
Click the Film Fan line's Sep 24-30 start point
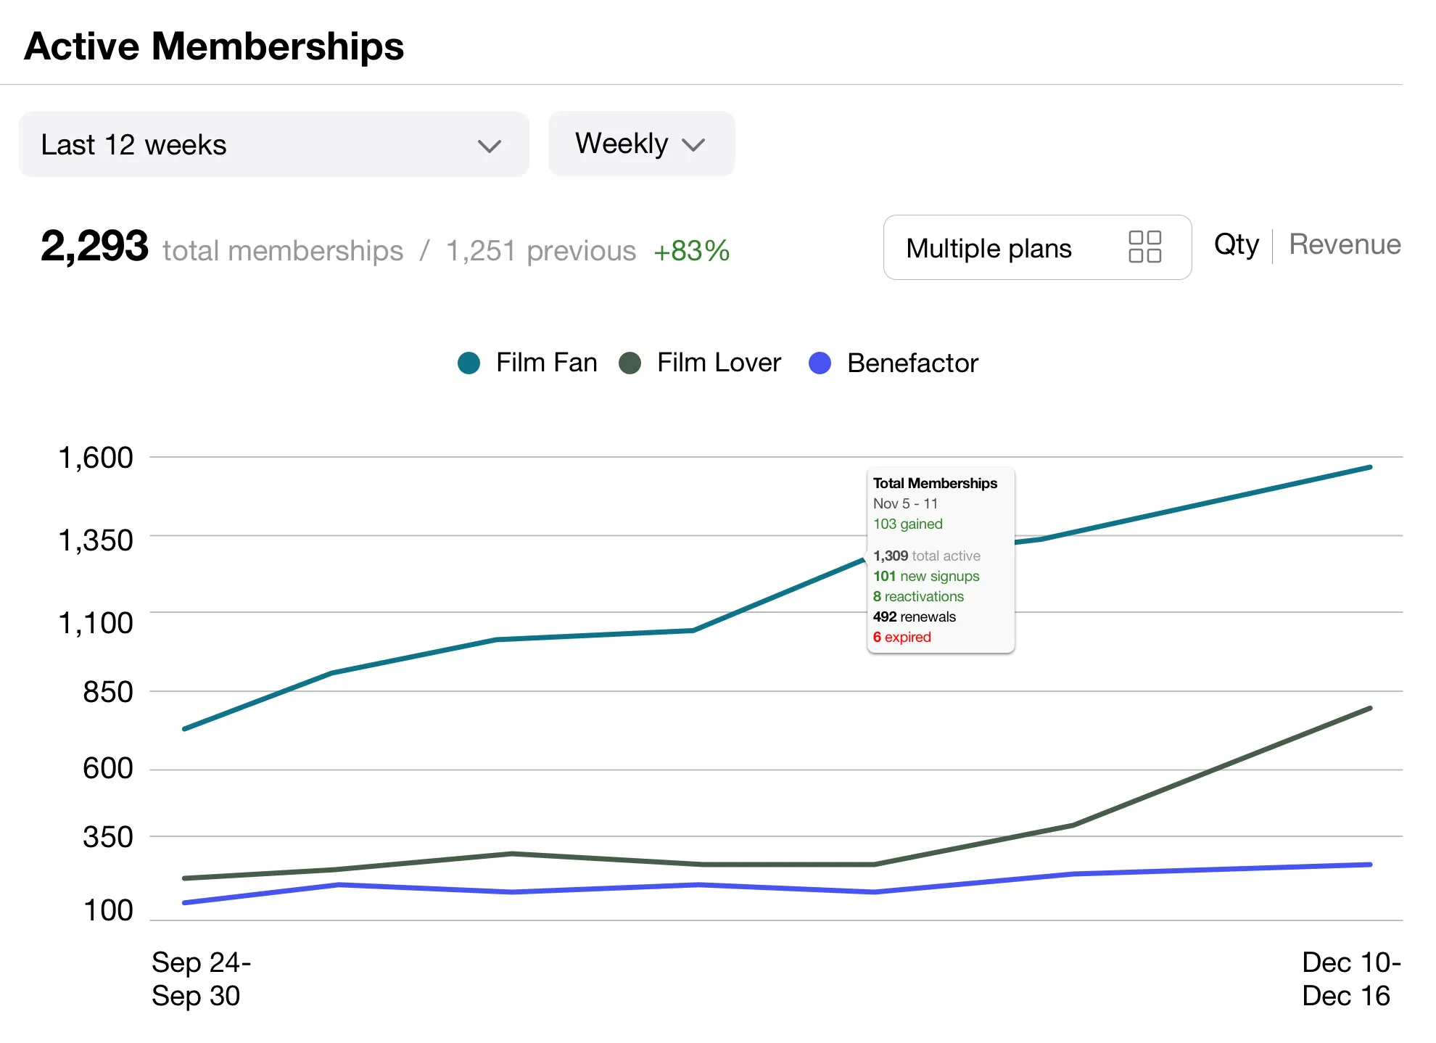pyautogui.click(x=185, y=728)
